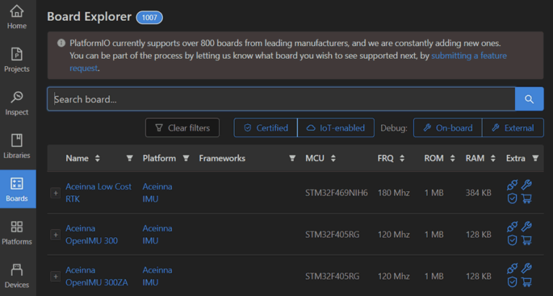
Task: Open the Frameworks column filter dropdown
Action: 292,158
